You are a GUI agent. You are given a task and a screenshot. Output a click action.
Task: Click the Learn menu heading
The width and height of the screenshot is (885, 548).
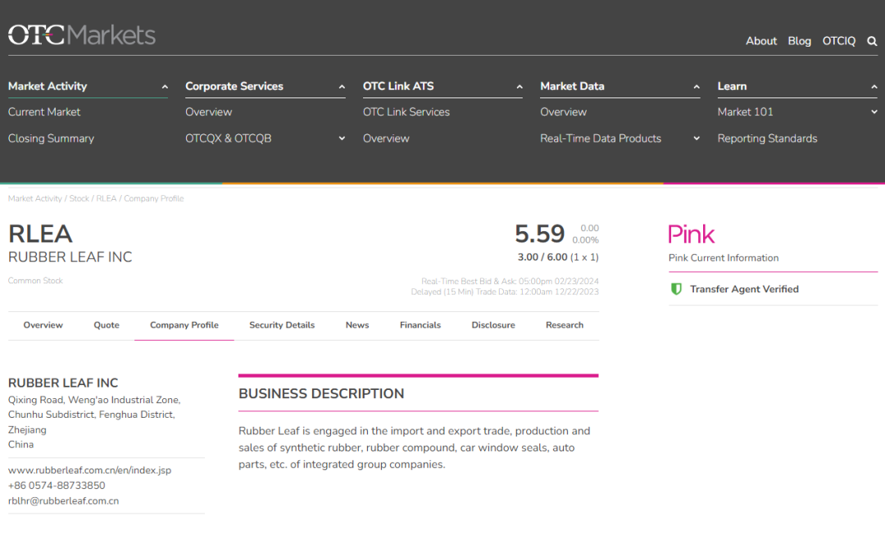tap(732, 86)
